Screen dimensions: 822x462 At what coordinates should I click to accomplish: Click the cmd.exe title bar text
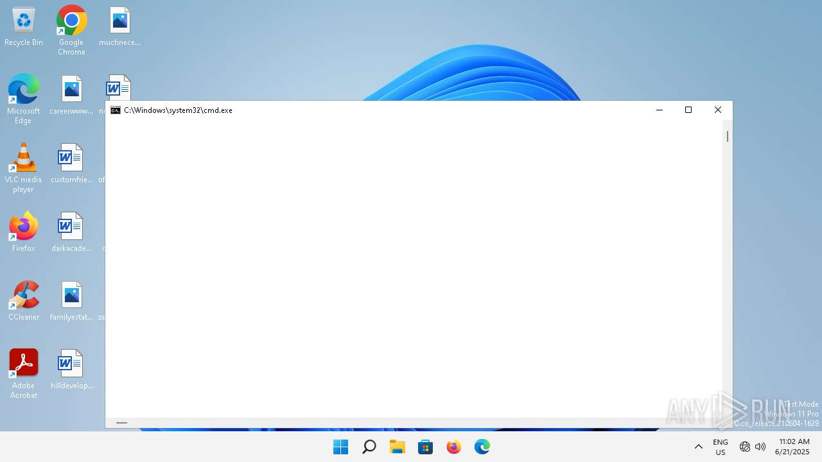(x=178, y=110)
